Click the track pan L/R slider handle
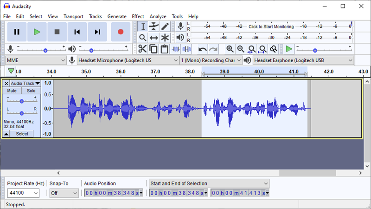Image resolution: width=371 pixels, height=209 pixels. point(21,113)
